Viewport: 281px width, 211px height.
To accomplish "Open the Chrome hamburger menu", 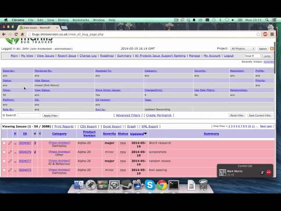I will click(272, 34).
